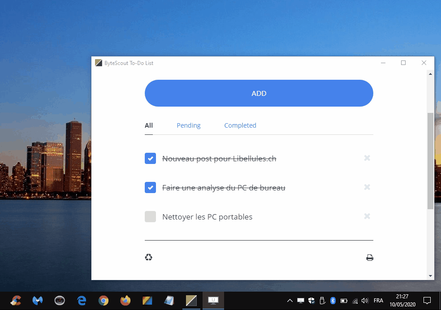Minimize the ByteScout To-Do List window
The image size is (441, 310).
click(383, 63)
